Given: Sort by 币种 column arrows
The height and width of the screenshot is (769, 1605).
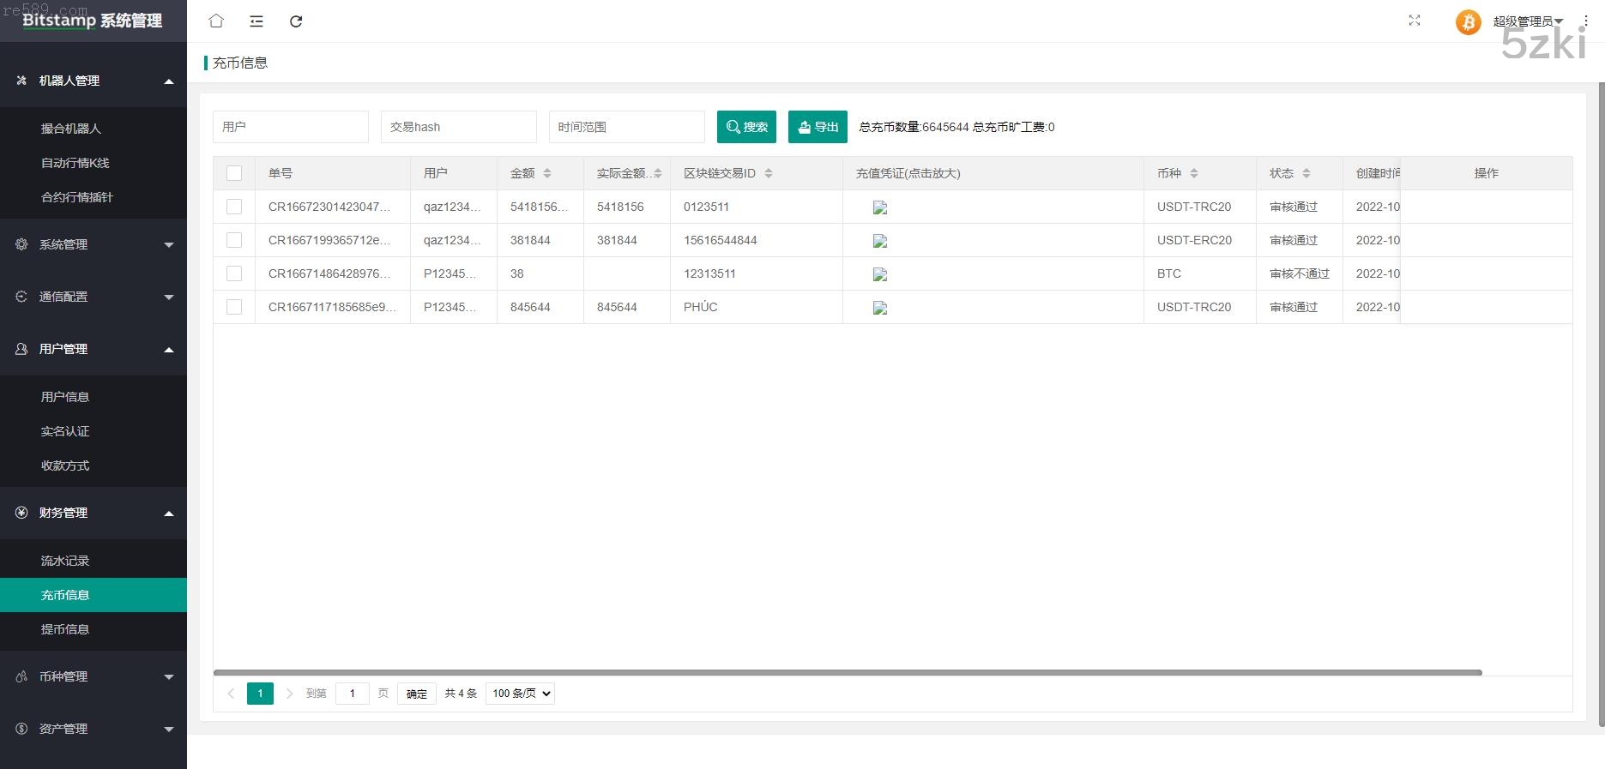Looking at the screenshot, I should coord(1194,173).
